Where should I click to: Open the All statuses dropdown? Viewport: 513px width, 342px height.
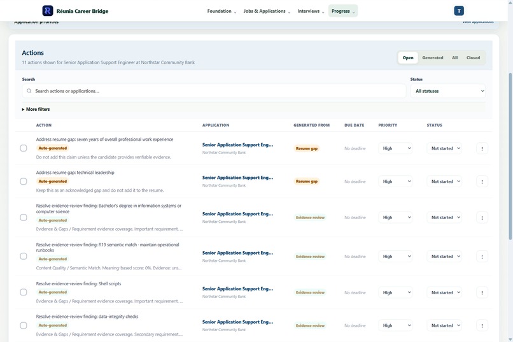448,91
